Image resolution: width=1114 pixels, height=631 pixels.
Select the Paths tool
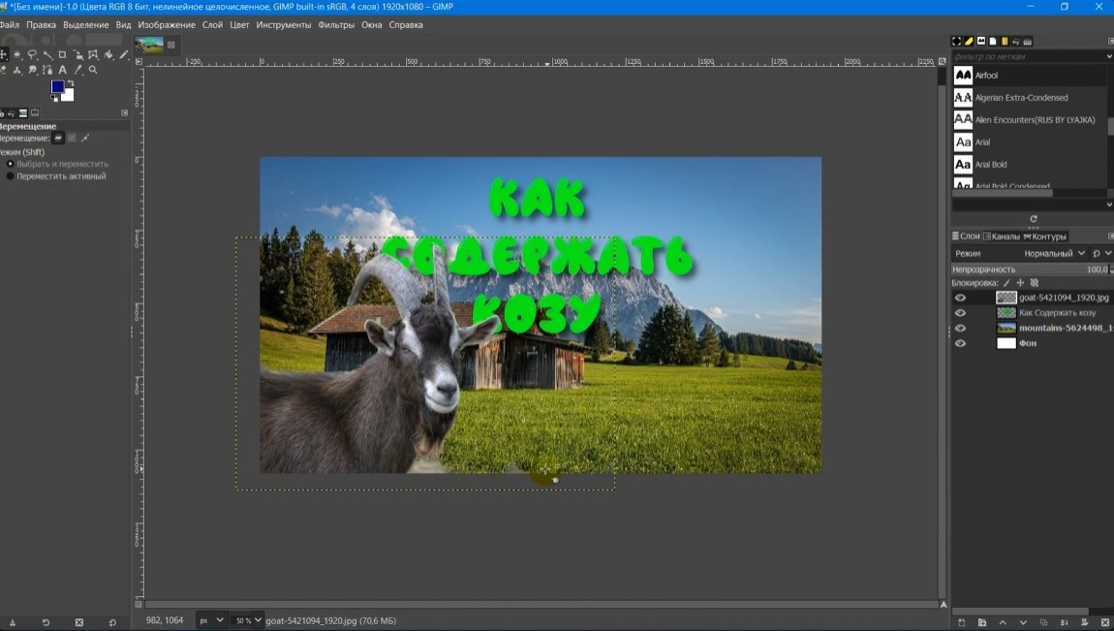pyautogui.click(x=47, y=70)
